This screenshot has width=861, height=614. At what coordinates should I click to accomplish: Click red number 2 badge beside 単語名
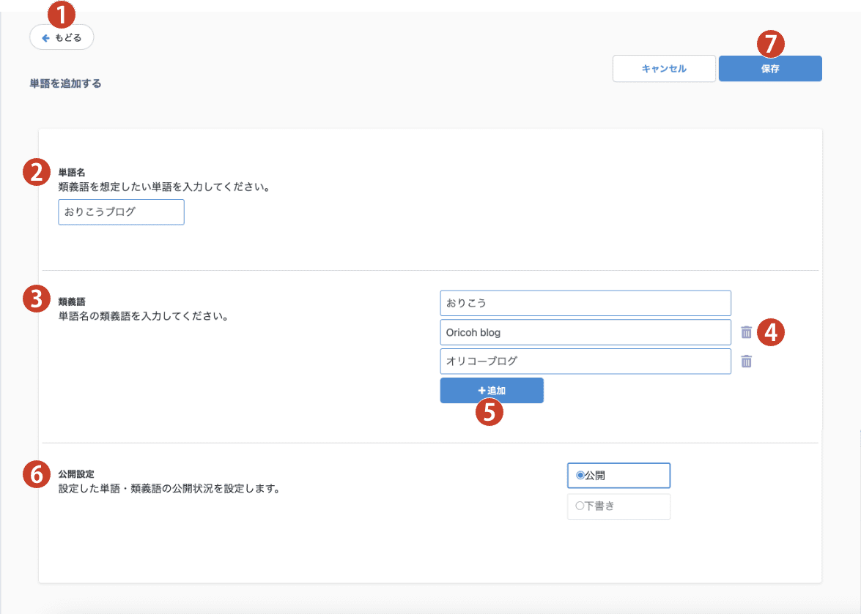click(x=35, y=171)
